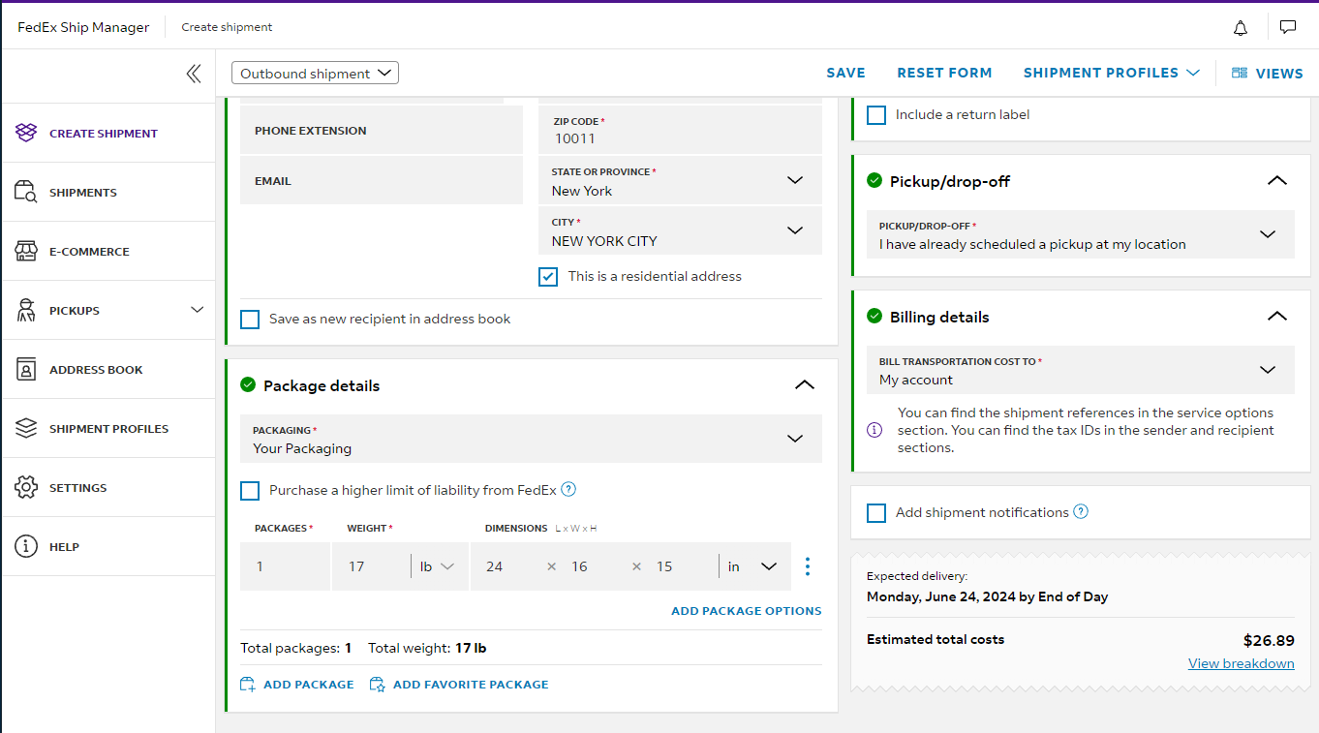The height and width of the screenshot is (733, 1319).
Task: Click the Settings gear icon
Action: point(26,487)
